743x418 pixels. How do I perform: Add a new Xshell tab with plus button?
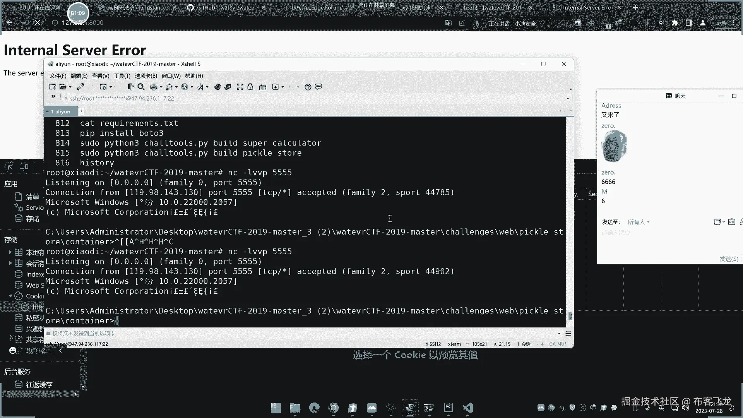click(81, 111)
